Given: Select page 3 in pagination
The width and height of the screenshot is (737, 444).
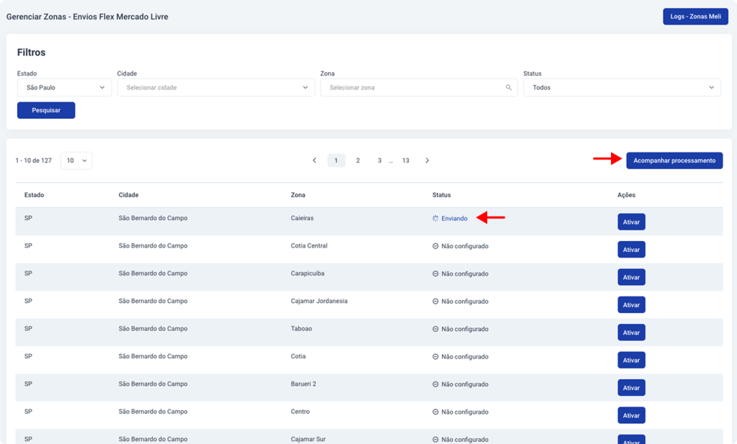Looking at the screenshot, I should tap(380, 160).
